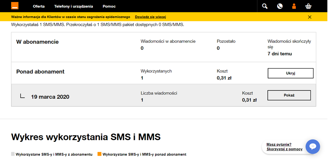Follow the Dowiedz się więcej link

pyautogui.click(x=150, y=17)
